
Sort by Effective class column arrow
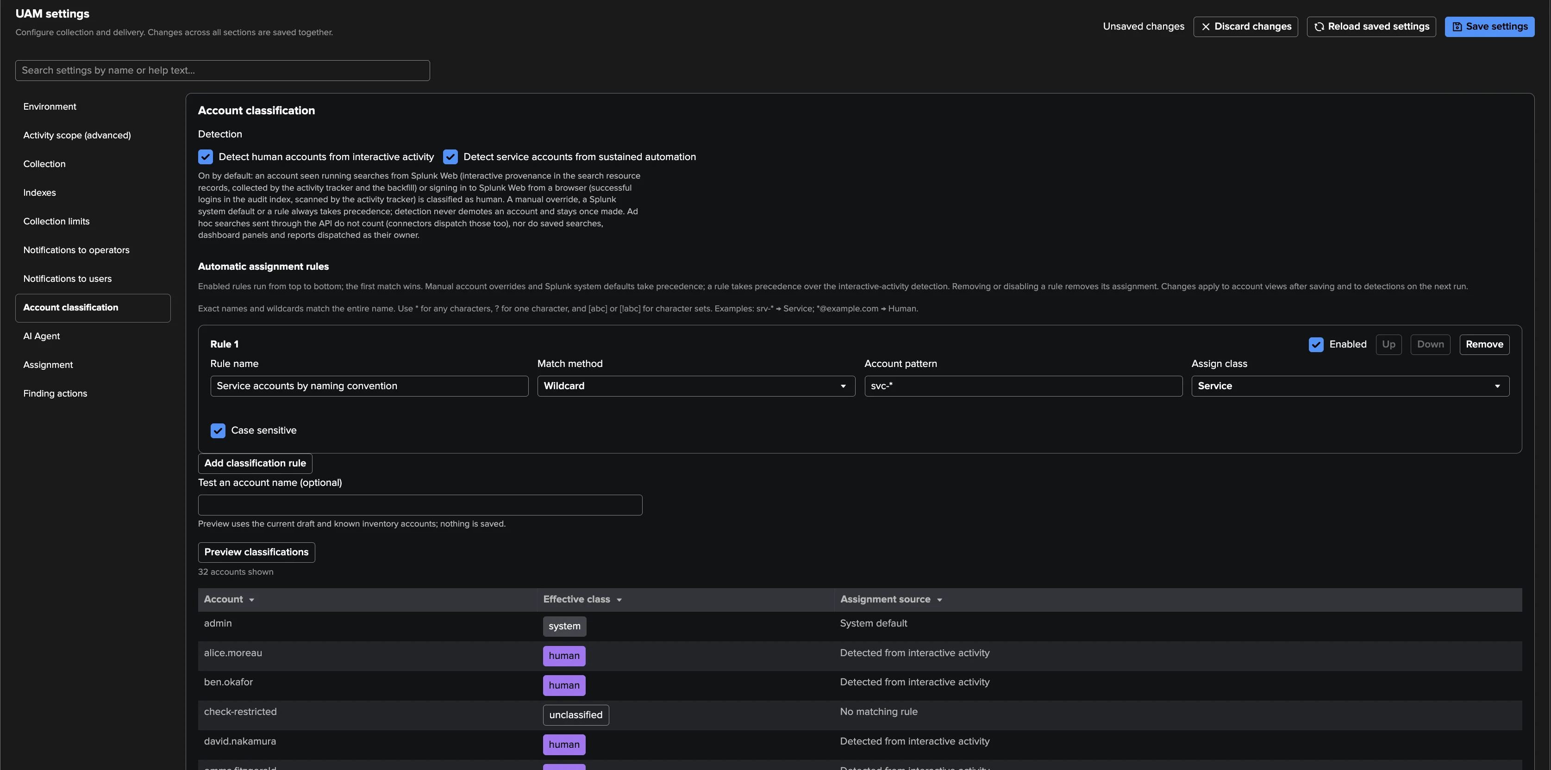(619, 600)
